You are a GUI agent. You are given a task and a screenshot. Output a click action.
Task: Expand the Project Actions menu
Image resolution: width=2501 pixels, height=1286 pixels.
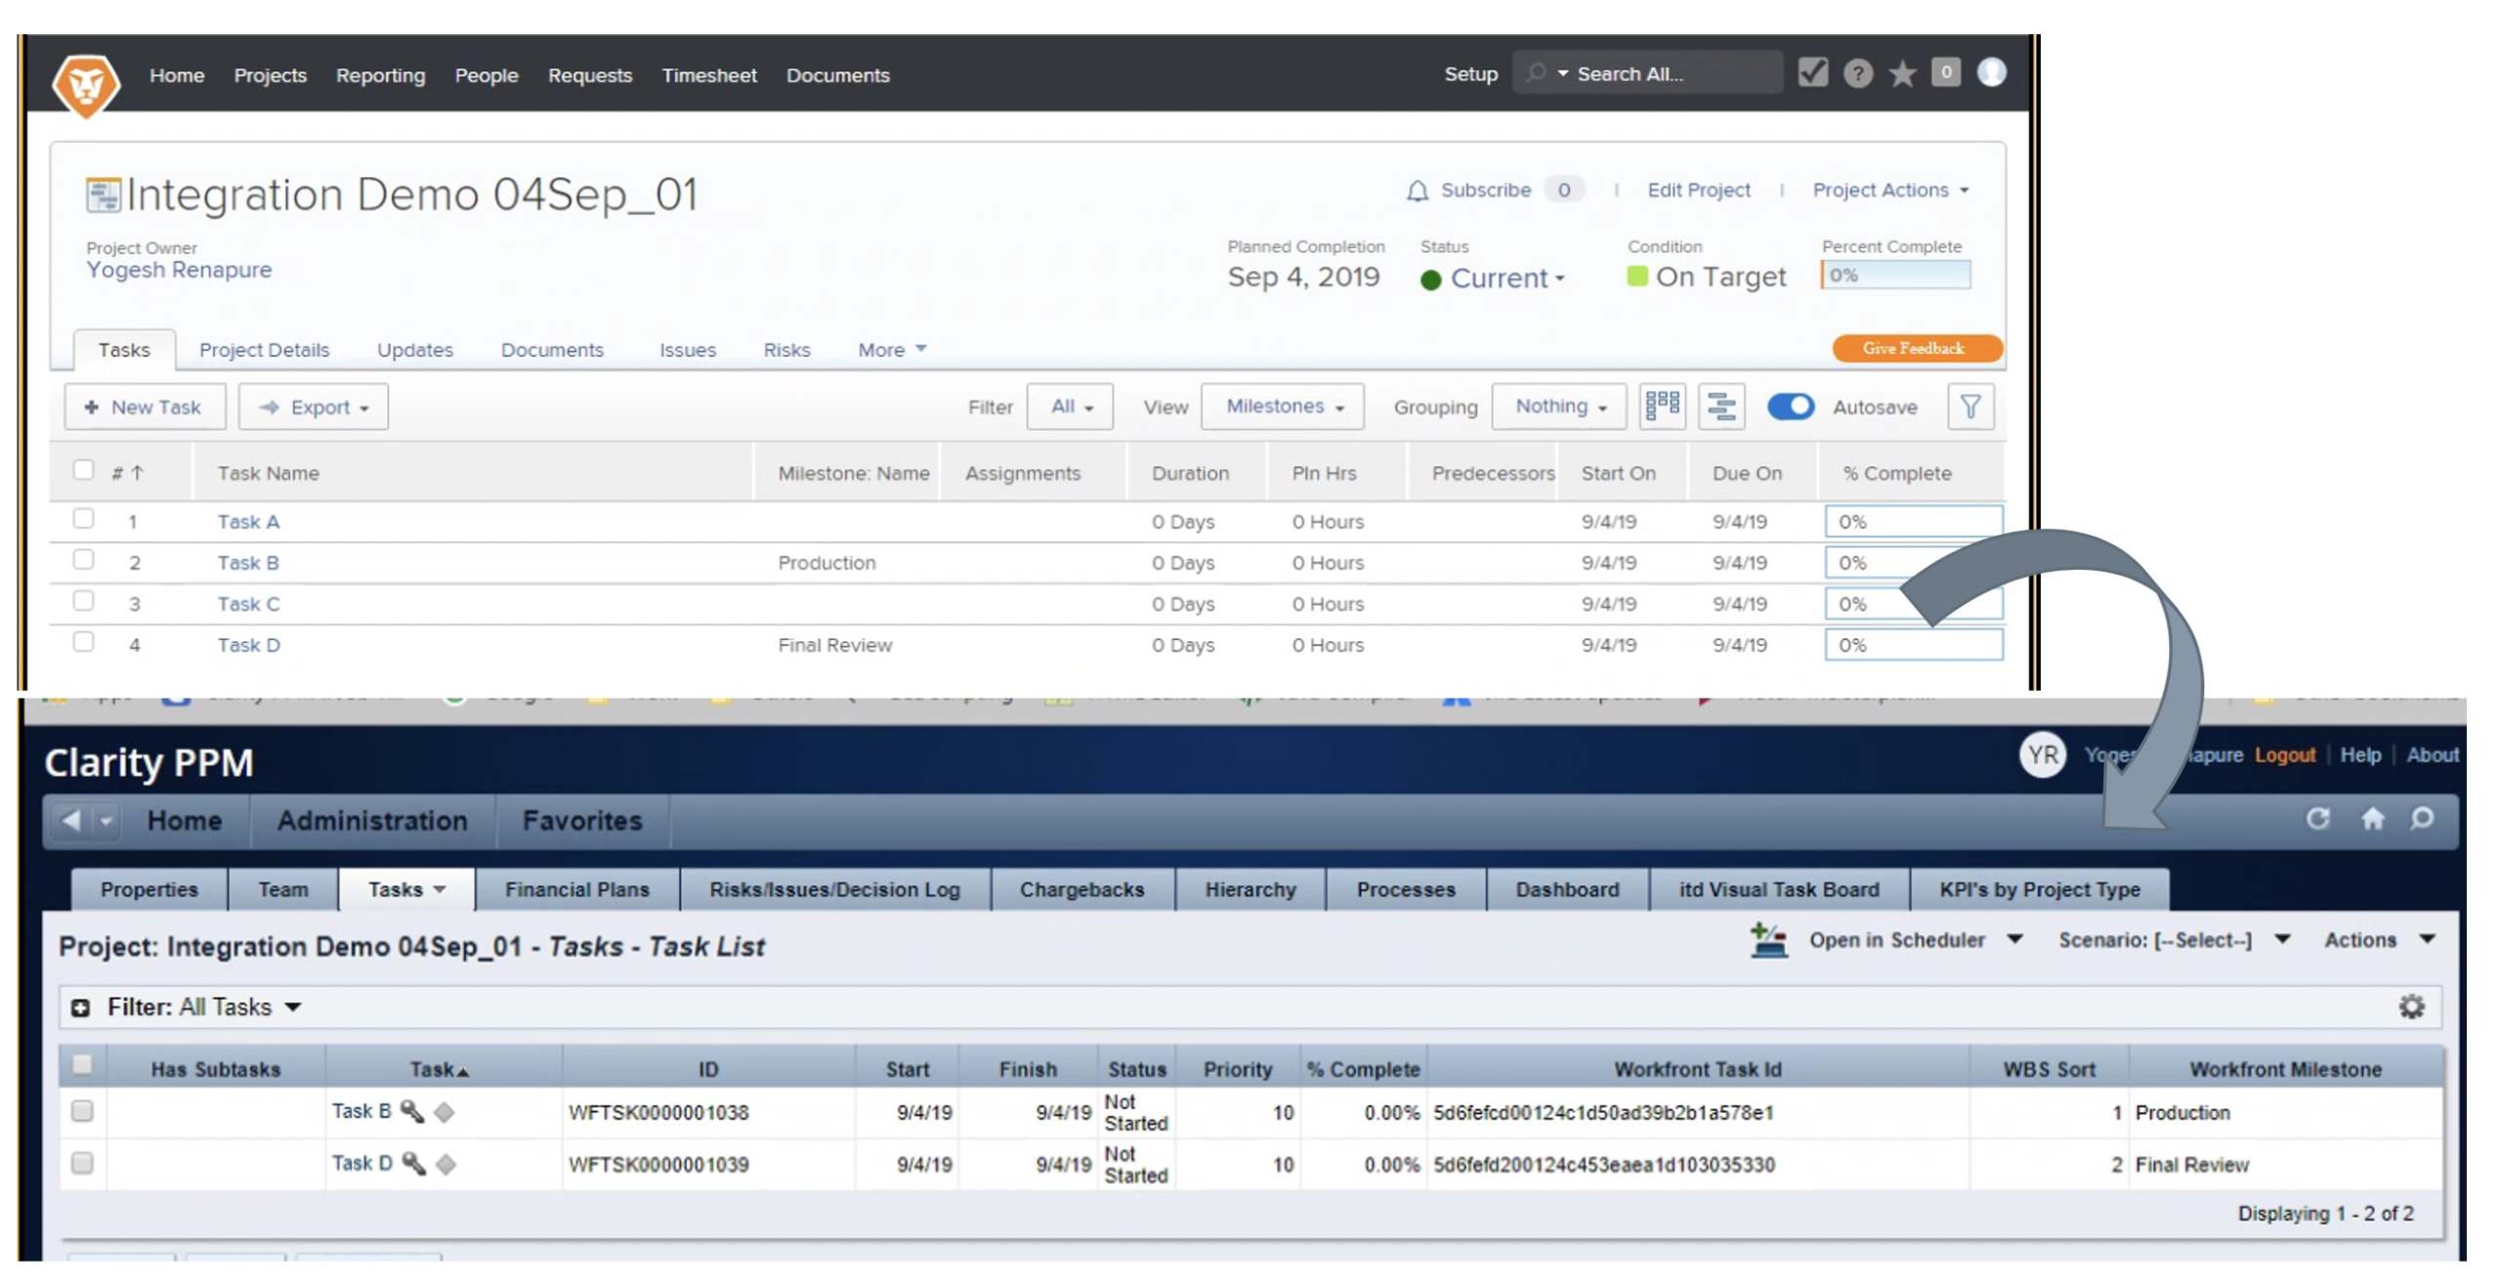click(x=1890, y=191)
